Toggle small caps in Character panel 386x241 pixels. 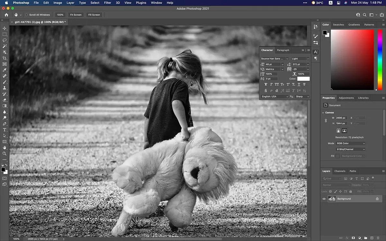(x=282, y=85)
